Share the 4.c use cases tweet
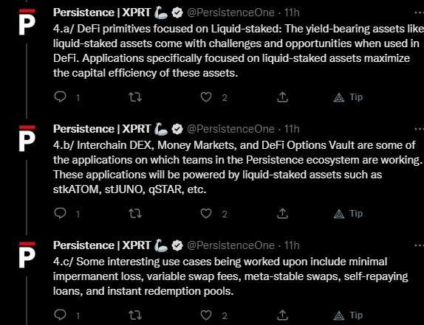The image size is (424, 325). pos(282,315)
